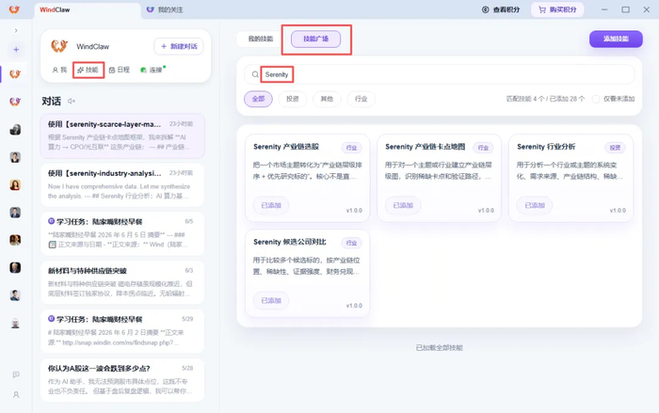Filter skills by the 投资 chip

pos(293,99)
